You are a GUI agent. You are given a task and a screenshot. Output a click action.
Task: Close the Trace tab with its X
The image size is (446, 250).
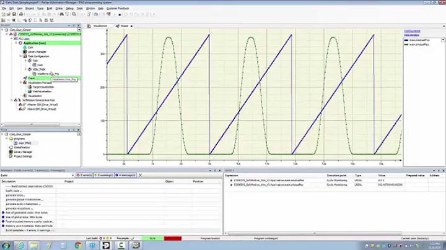tap(131, 26)
